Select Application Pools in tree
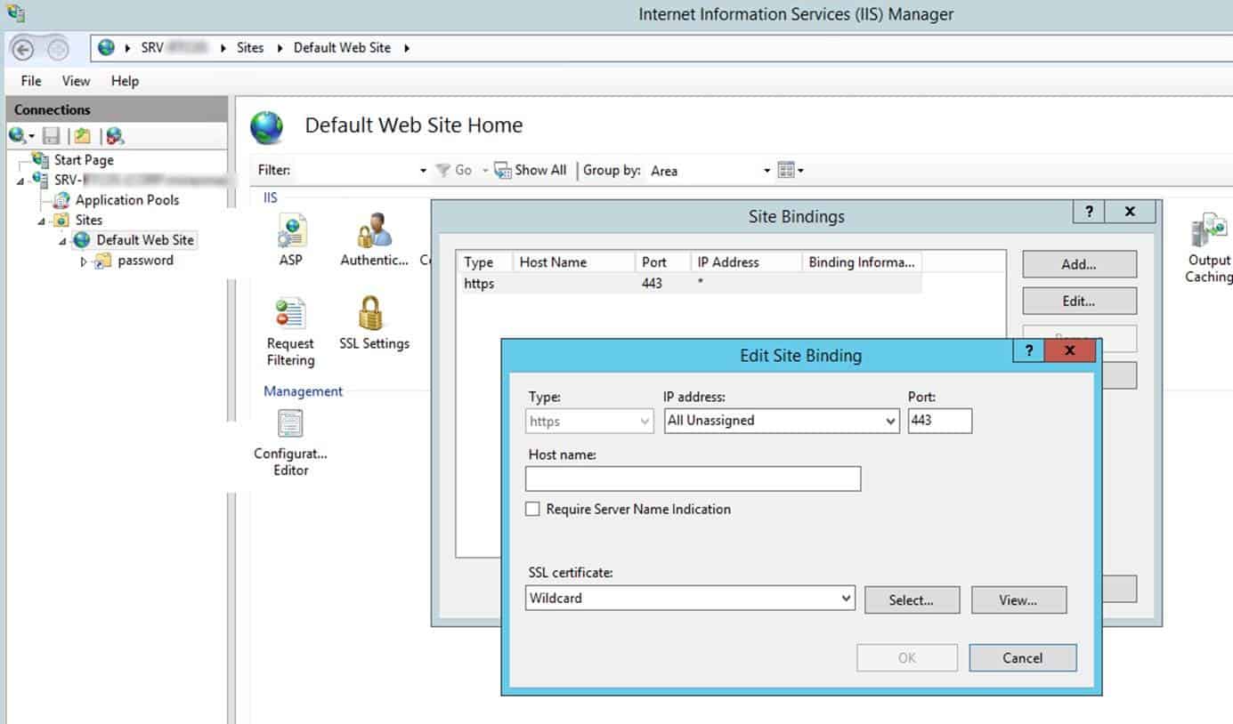Viewport: 1233px width, 724px height. [x=127, y=200]
